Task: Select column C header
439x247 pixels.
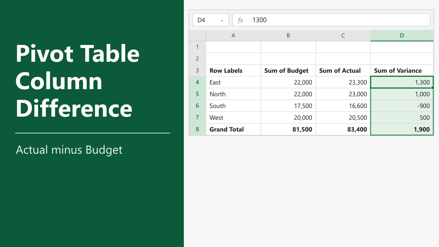Action: point(343,36)
